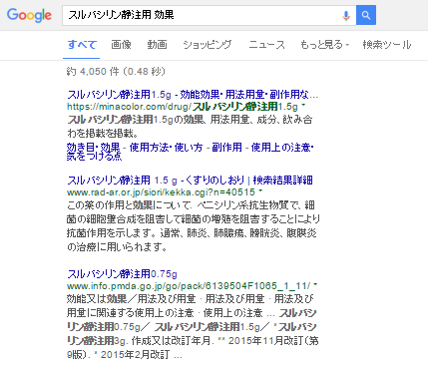Switch to the 動画 tab
The height and width of the screenshot is (372, 428).
coord(157,45)
